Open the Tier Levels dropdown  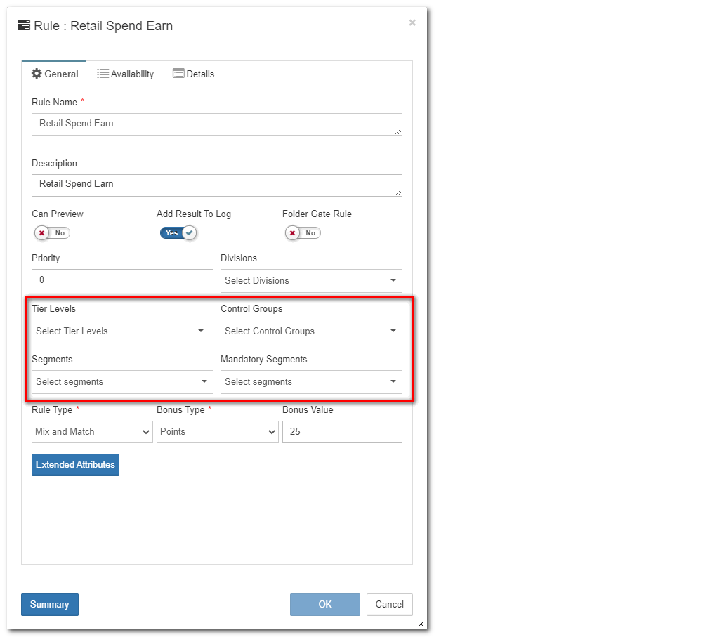pyautogui.click(x=121, y=331)
